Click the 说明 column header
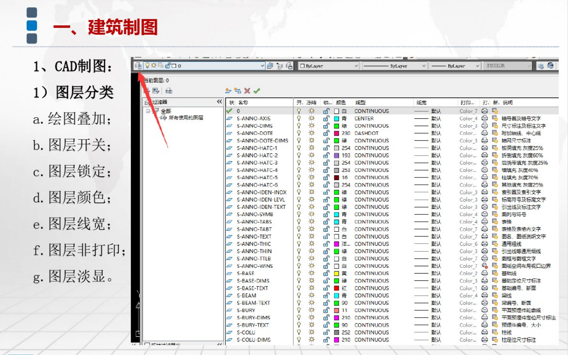This screenshot has height=355, width=568. pyautogui.click(x=508, y=102)
